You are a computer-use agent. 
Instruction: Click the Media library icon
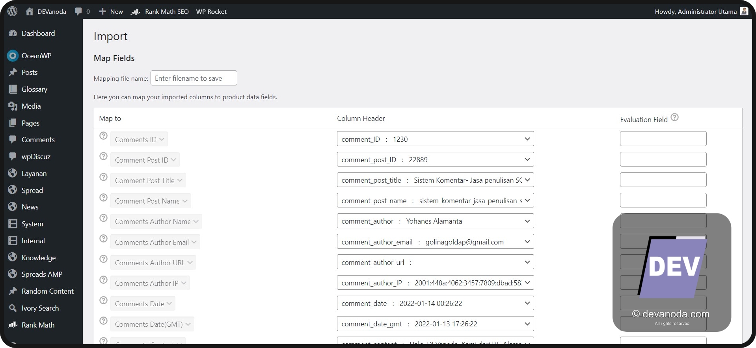(13, 106)
